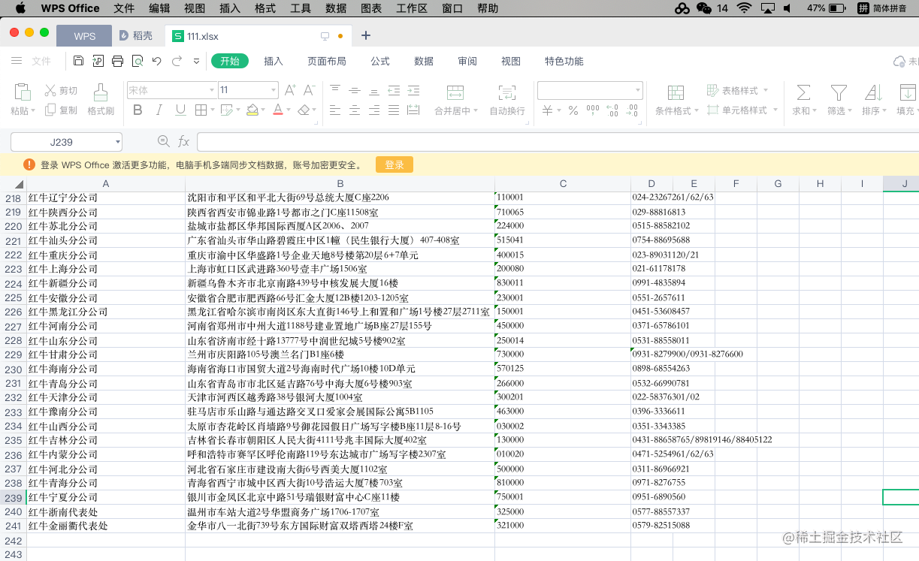Click the Print icon
This screenshot has height=561, width=919.
(118, 61)
